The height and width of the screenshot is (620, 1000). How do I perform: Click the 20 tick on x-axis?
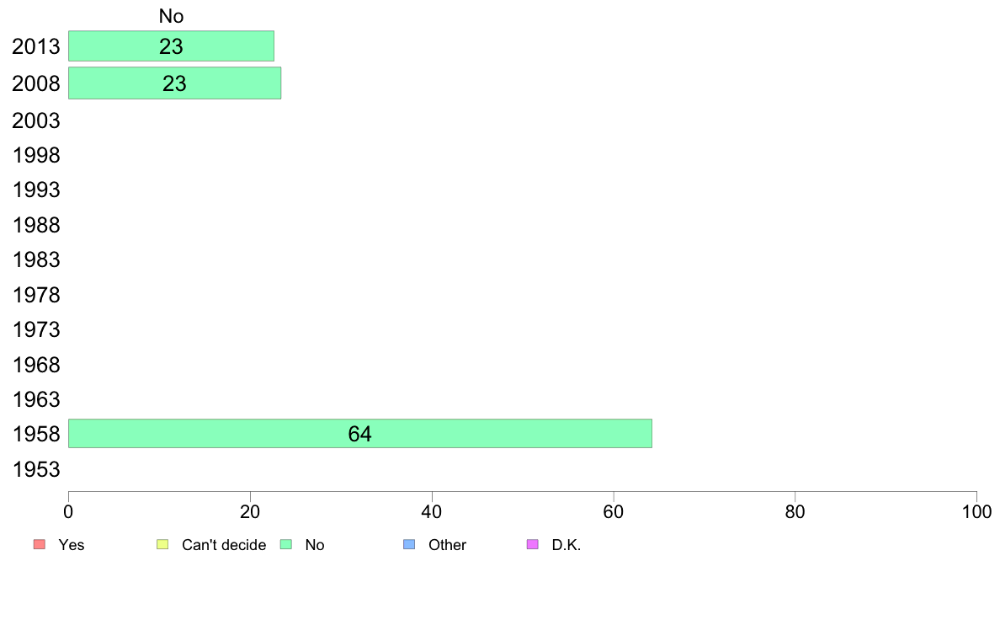tap(250, 511)
